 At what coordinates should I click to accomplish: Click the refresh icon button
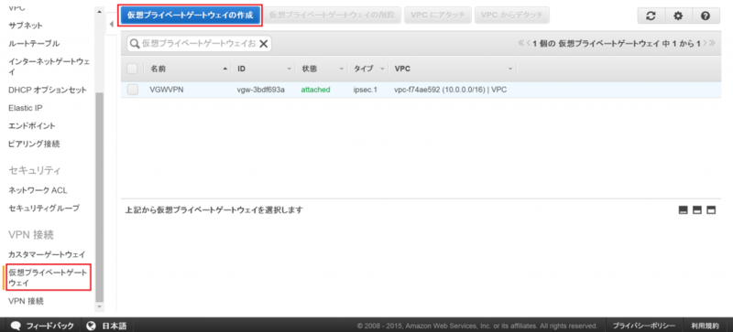click(x=651, y=16)
